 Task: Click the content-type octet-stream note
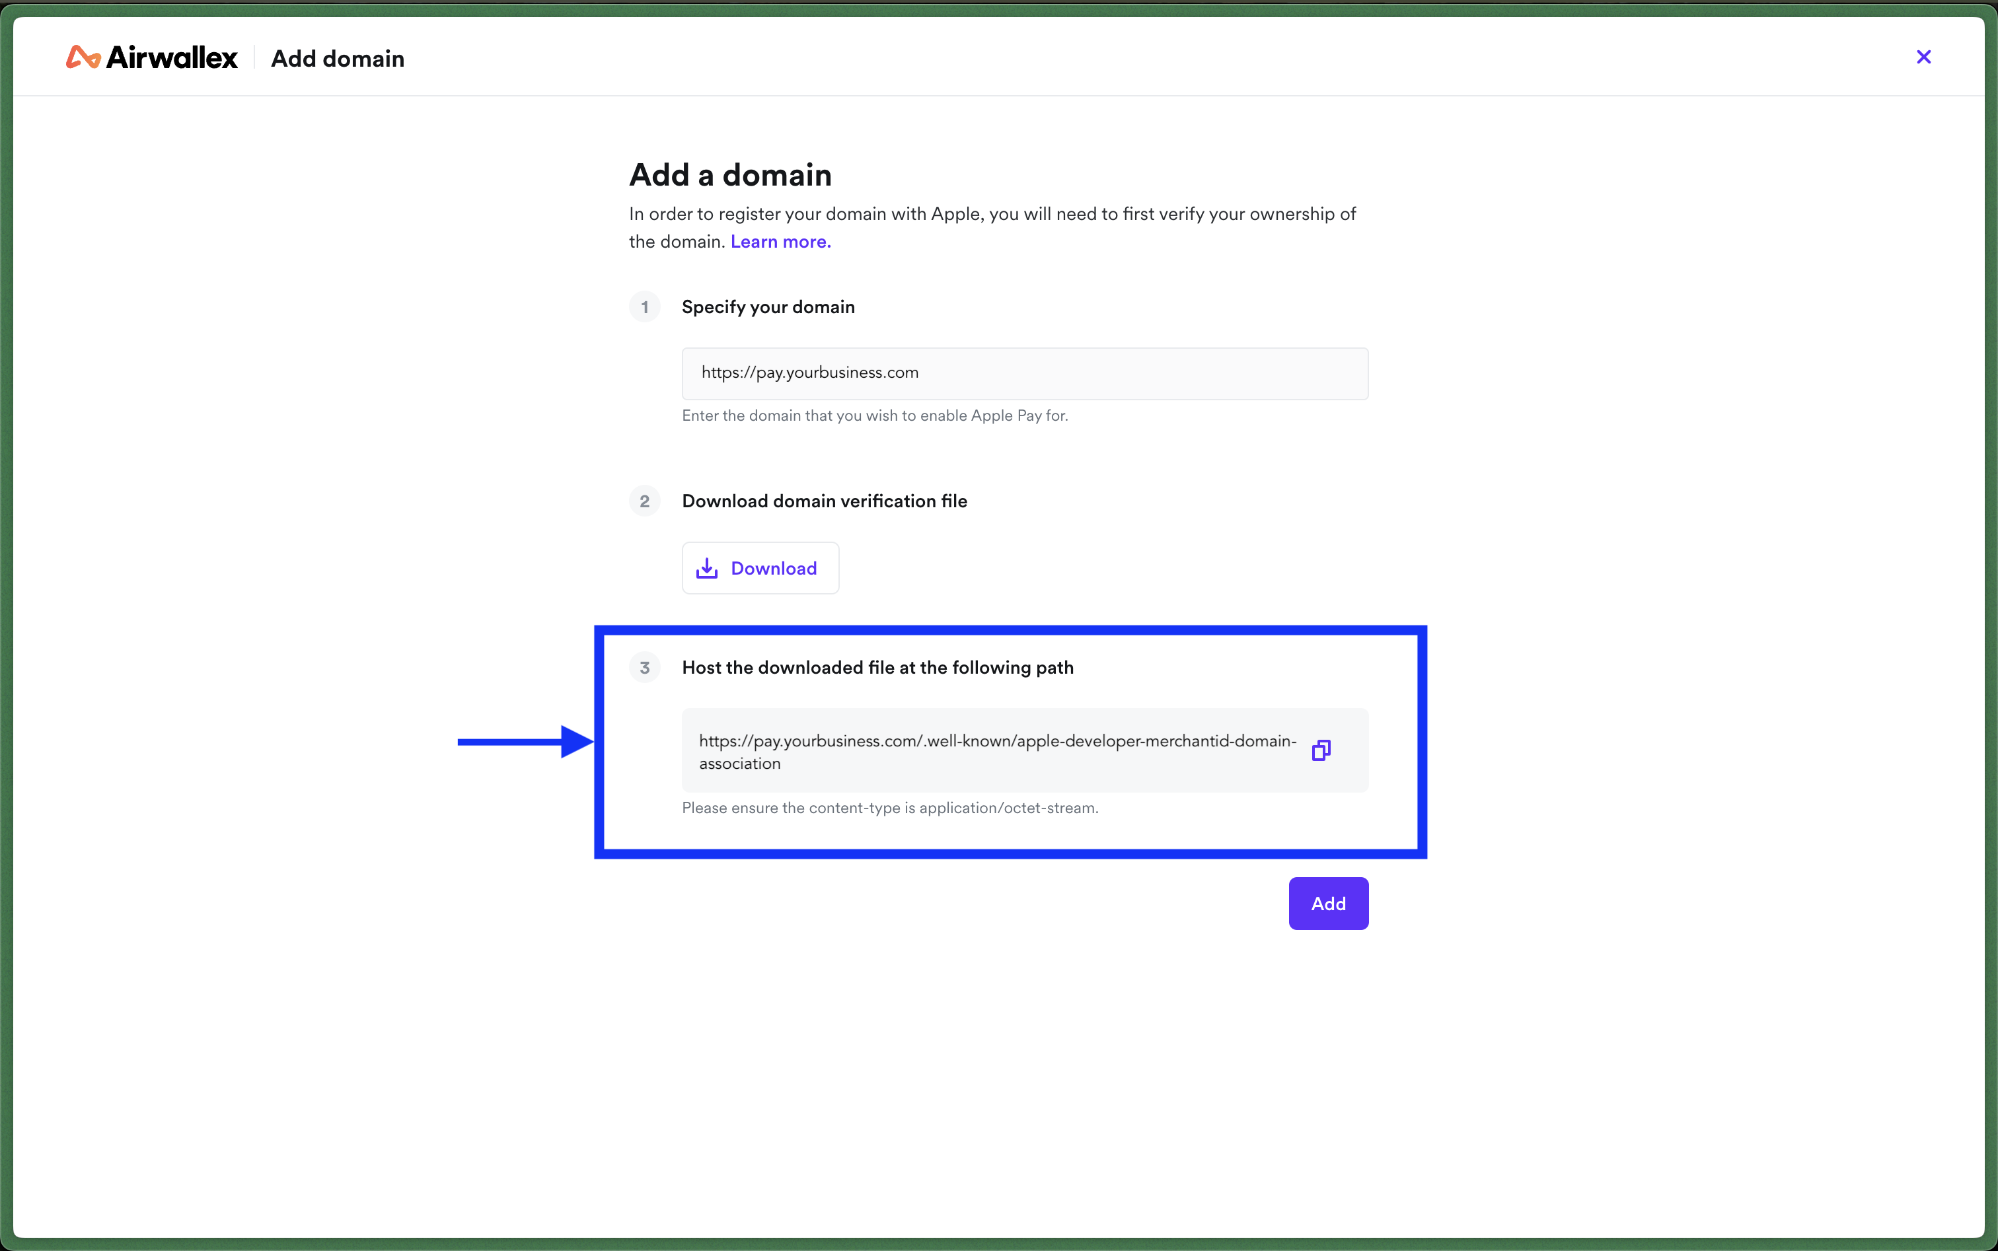pyautogui.click(x=890, y=808)
